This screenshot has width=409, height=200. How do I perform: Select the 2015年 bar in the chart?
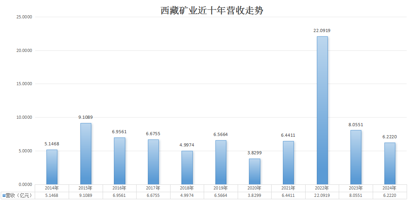click(85, 154)
